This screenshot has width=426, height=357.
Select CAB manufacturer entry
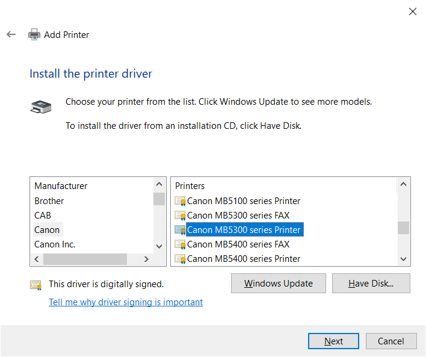[43, 216]
